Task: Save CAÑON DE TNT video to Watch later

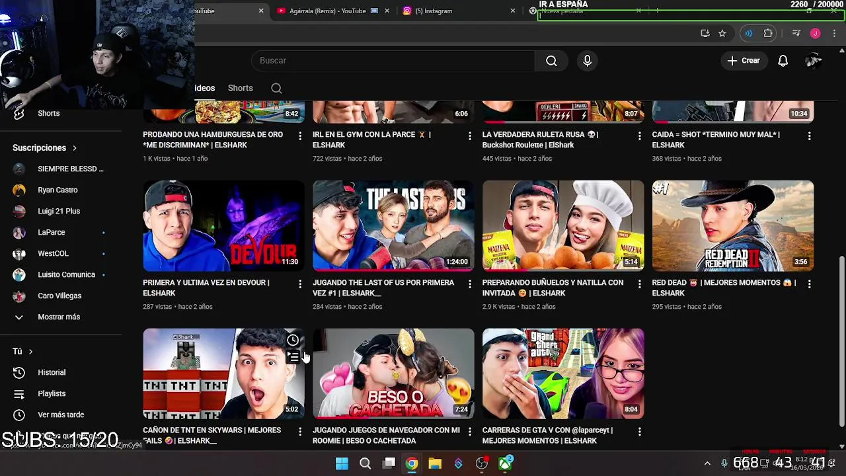Action: [x=293, y=340]
